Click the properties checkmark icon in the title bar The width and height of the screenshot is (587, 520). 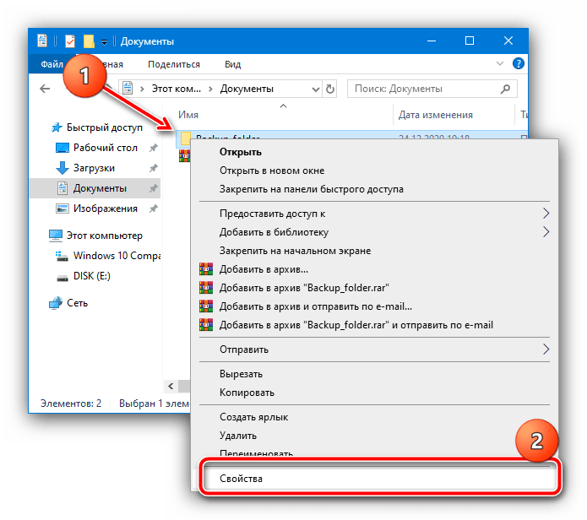tap(70, 41)
